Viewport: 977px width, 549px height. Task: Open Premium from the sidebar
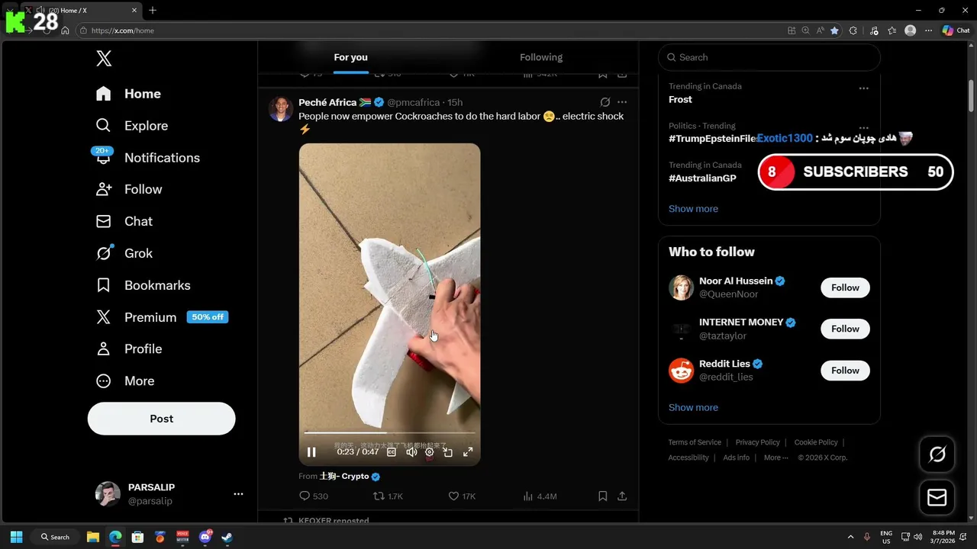click(x=161, y=317)
